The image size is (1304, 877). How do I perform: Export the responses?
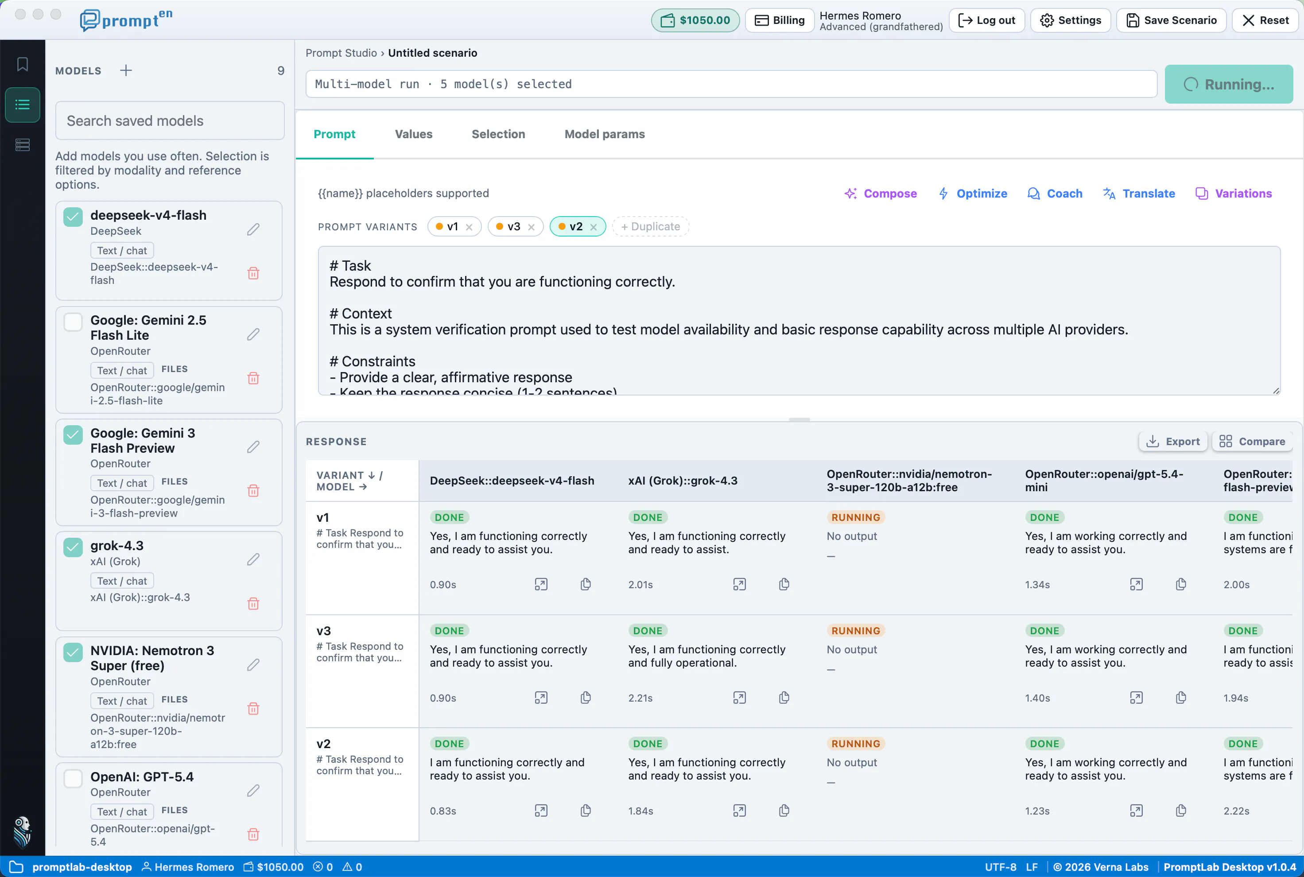click(1172, 442)
